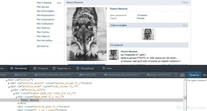
Task: Click the search magnifier icon in breadcrumbs
Action: [x=182, y=75]
